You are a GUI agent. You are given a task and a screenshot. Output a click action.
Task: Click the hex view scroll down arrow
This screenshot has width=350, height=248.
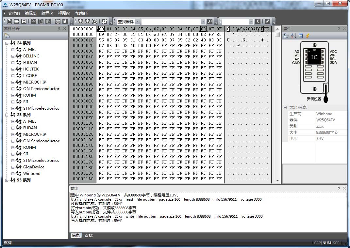pyautogui.click(x=277, y=181)
